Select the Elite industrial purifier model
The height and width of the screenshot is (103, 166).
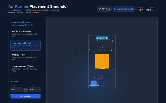point(25,68)
